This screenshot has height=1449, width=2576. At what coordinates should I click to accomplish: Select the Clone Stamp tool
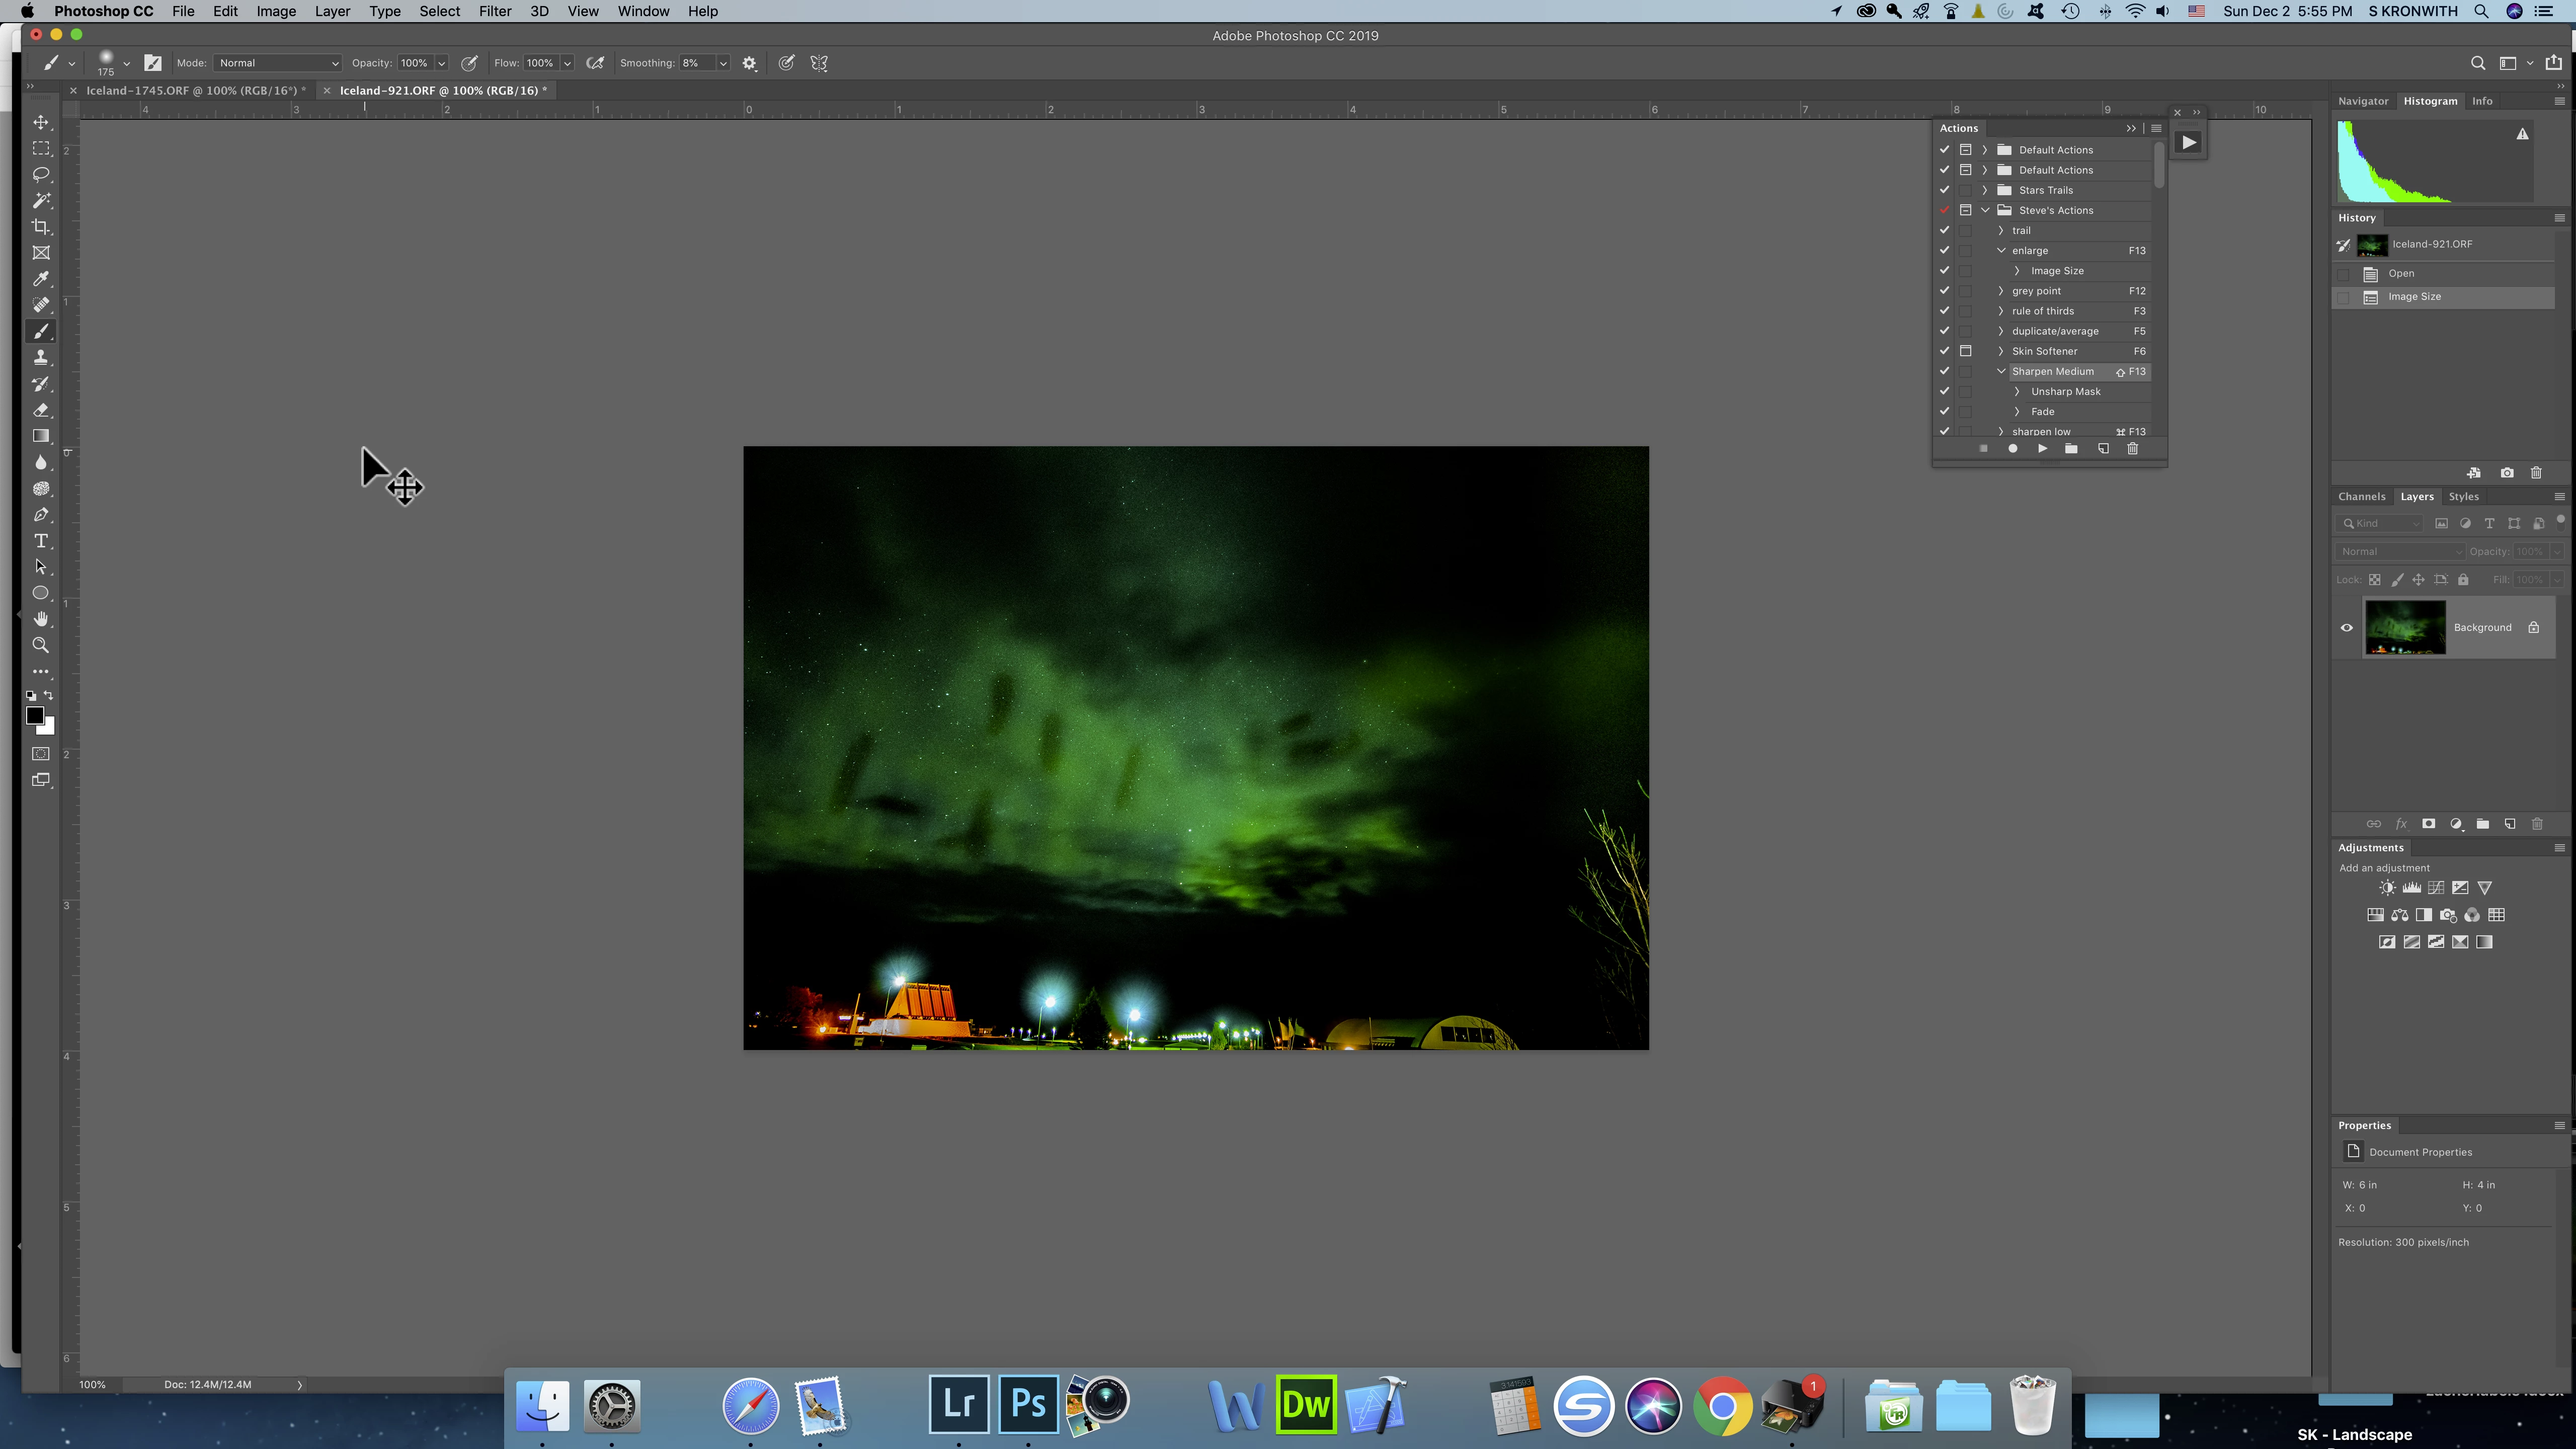(41, 358)
